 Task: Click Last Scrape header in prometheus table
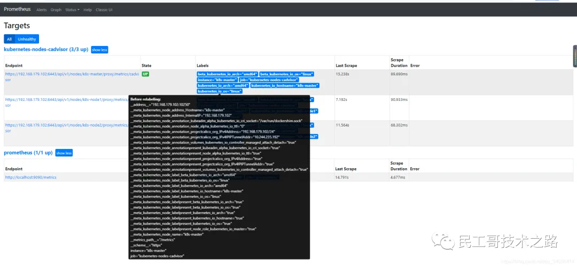click(346, 169)
